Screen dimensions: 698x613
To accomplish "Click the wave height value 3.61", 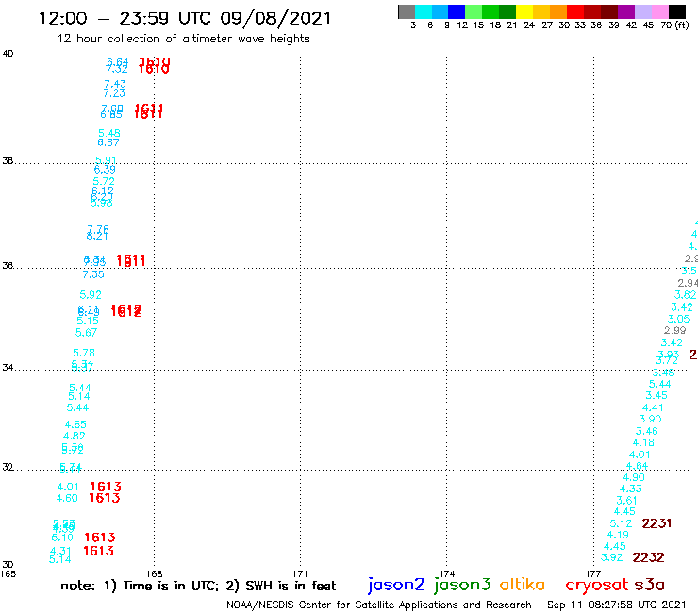I will pos(626,501).
